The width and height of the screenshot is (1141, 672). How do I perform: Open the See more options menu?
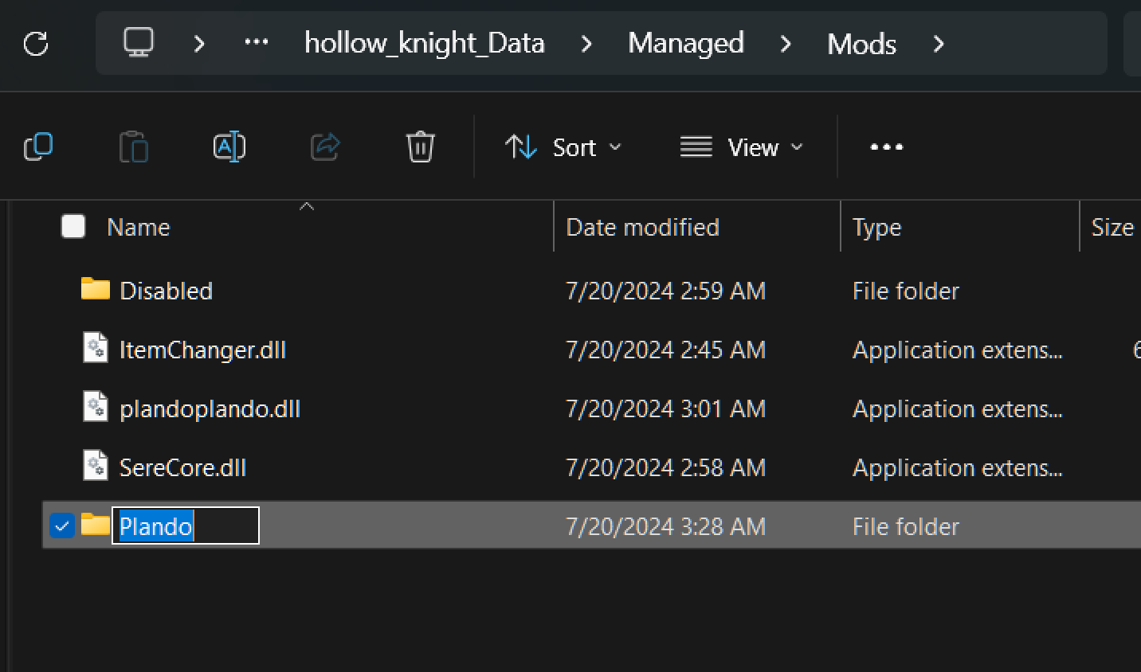(886, 147)
